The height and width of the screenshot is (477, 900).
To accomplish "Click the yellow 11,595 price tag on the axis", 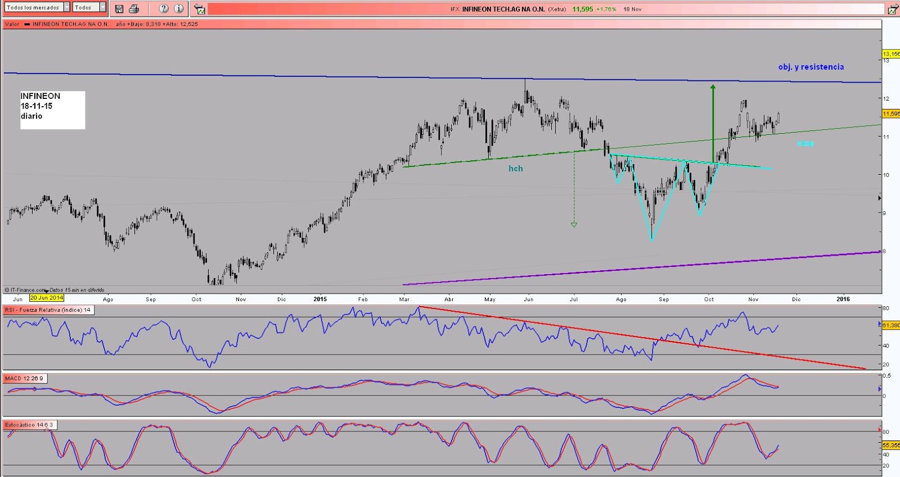I will tap(891, 113).
